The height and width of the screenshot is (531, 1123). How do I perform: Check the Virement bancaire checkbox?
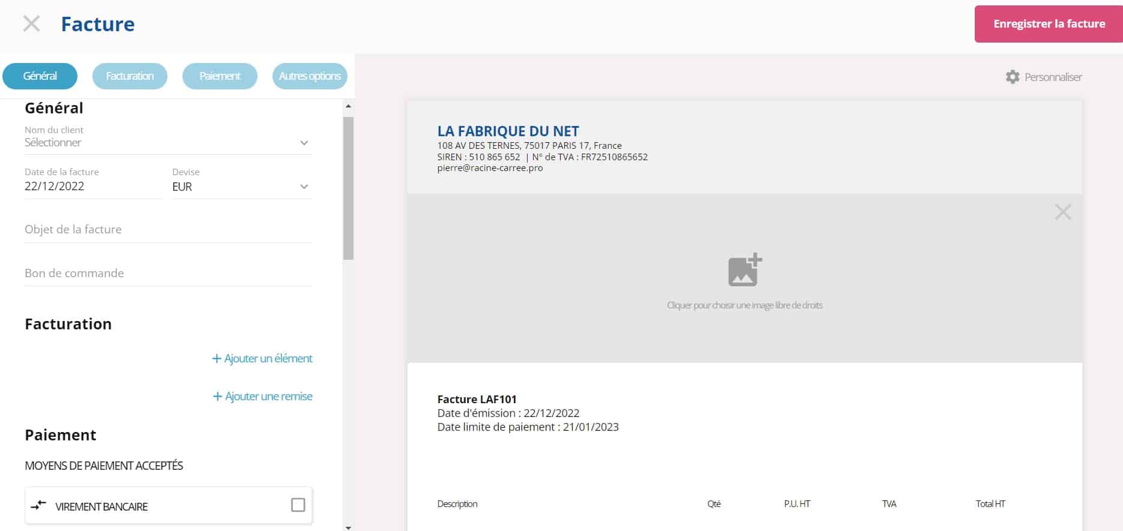click(298, 505)
